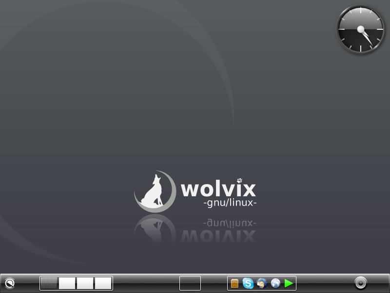The height and width of the screenshot is (293, 390).
Task: Open the speaker volume mixer icon
Action: point(361,283)
